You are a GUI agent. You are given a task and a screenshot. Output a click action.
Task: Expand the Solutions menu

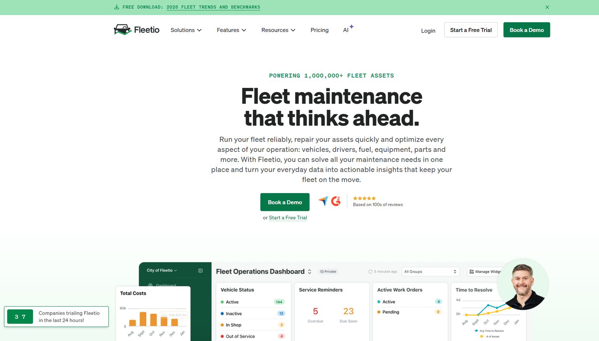pyautogui.click(x=186, y=30)
